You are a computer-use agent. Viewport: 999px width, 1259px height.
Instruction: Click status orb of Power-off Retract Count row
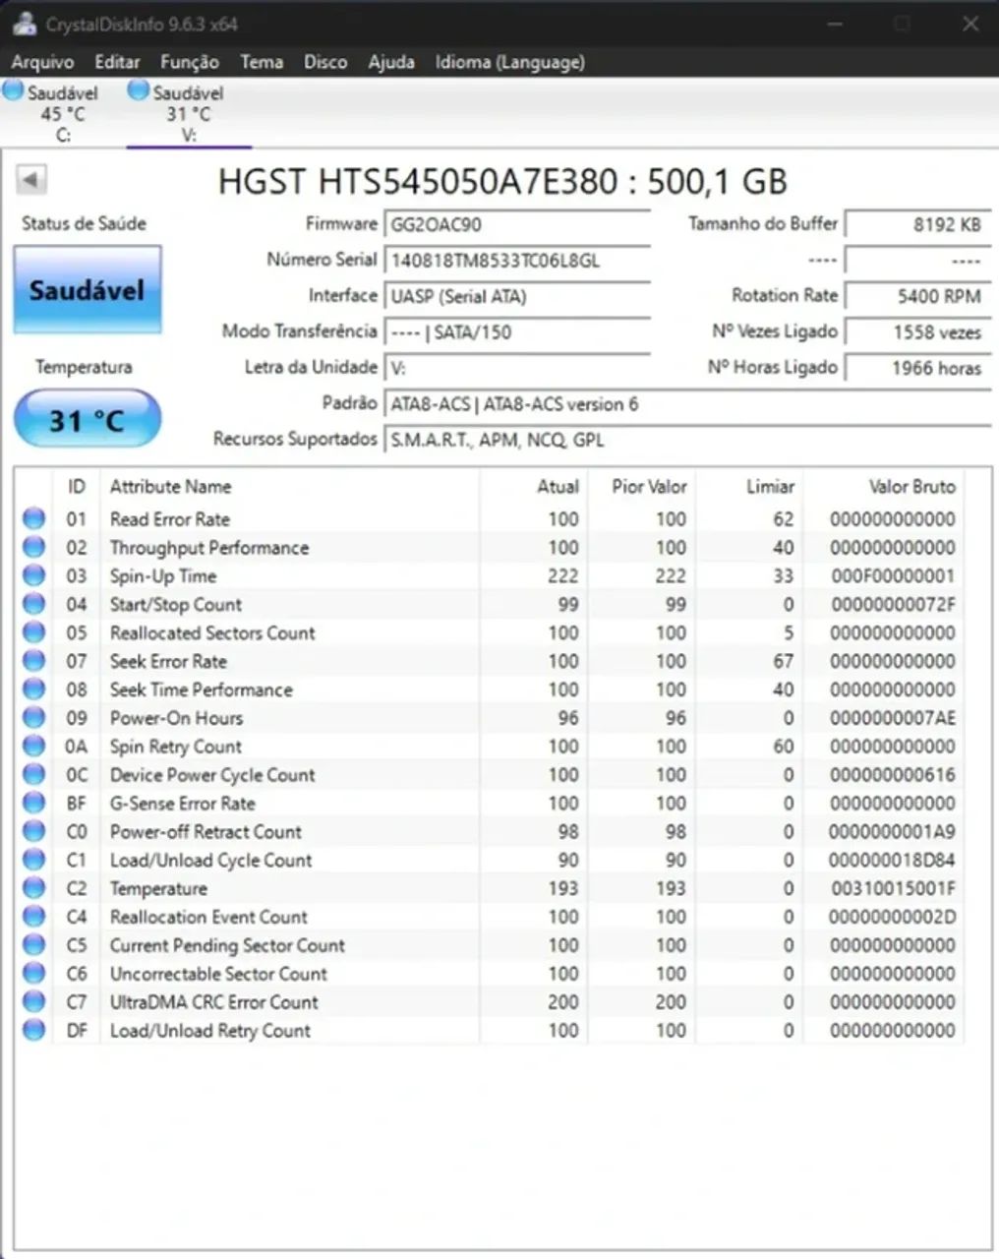[34, 832]
